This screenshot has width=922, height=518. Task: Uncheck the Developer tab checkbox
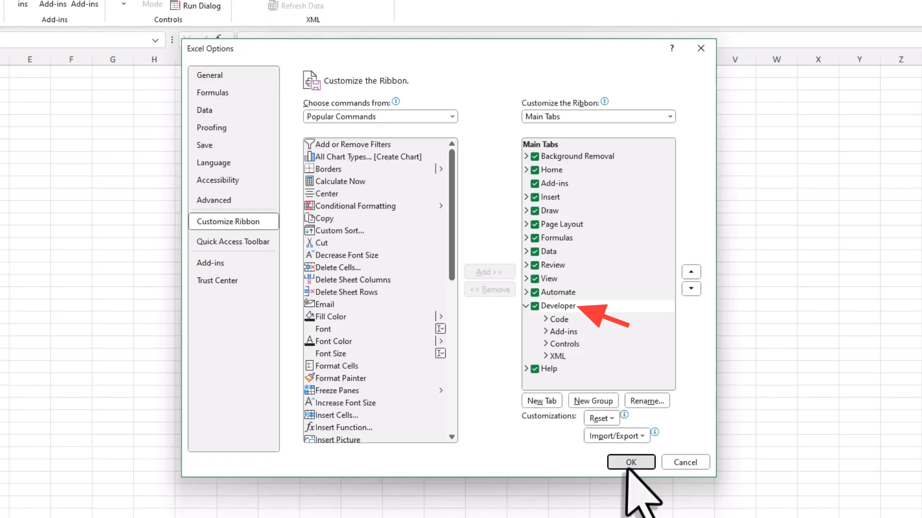535,306
